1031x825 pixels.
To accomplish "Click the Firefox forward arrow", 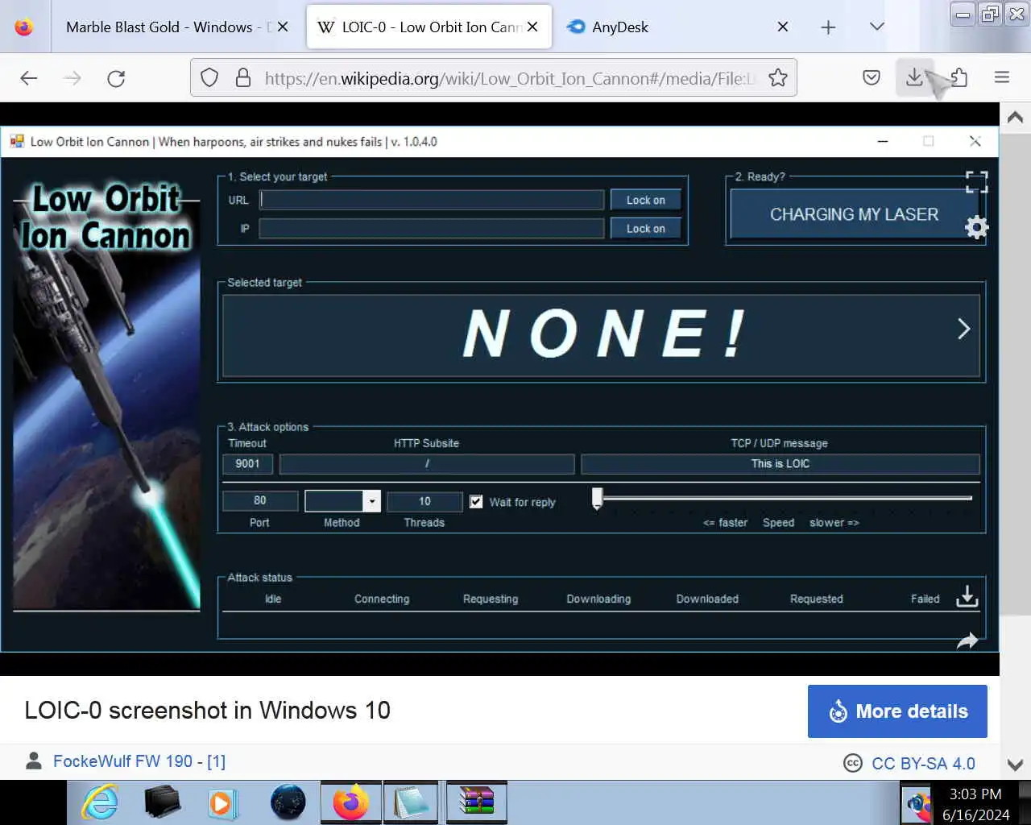I will coord(72,78).
